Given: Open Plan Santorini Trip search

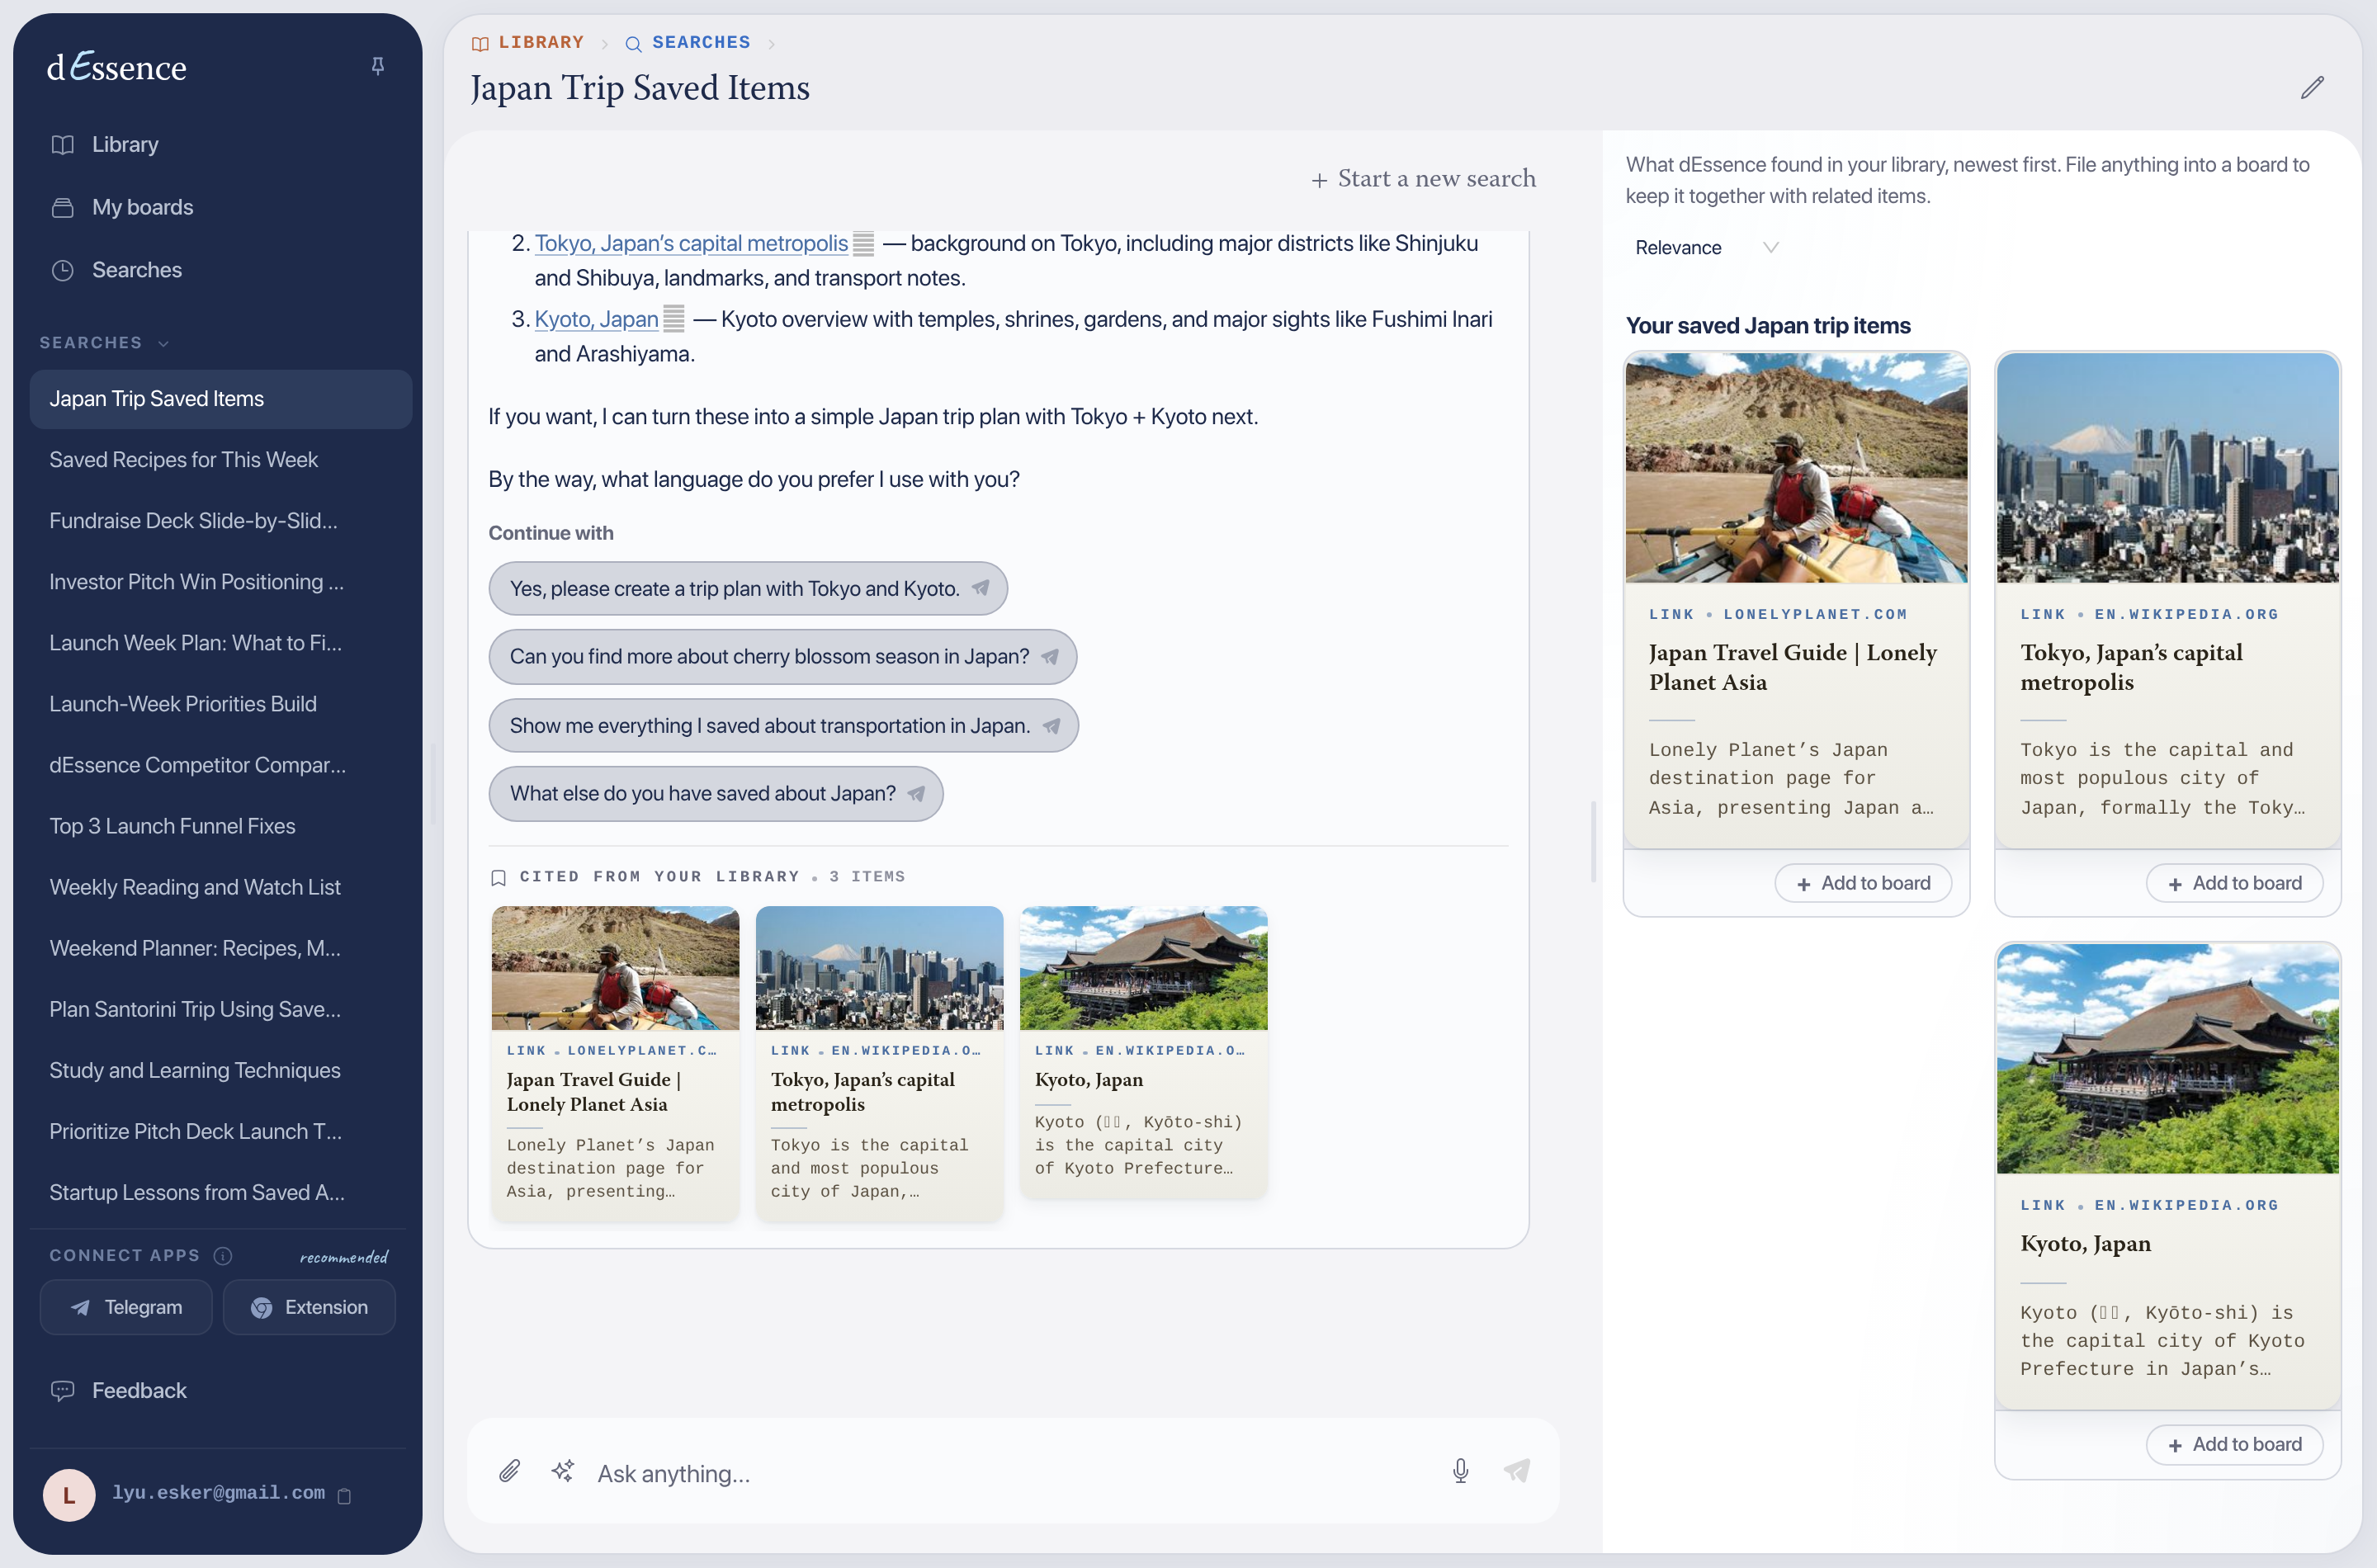Looking at the screenshot, I should pos(220,1009).
